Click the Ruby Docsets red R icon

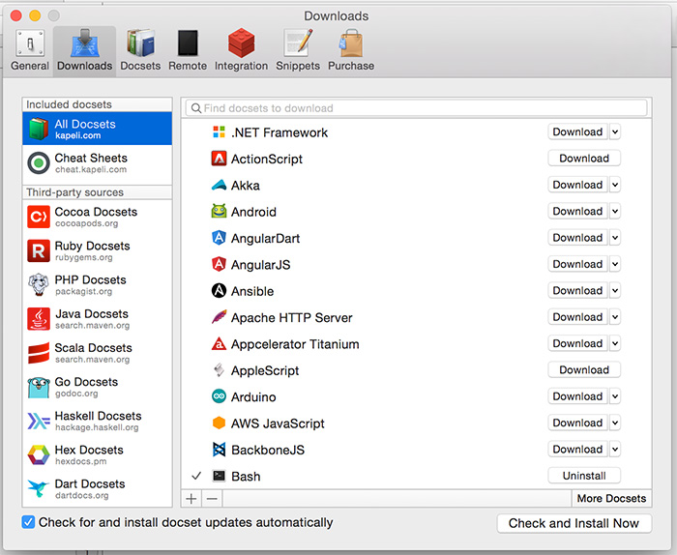39,250
